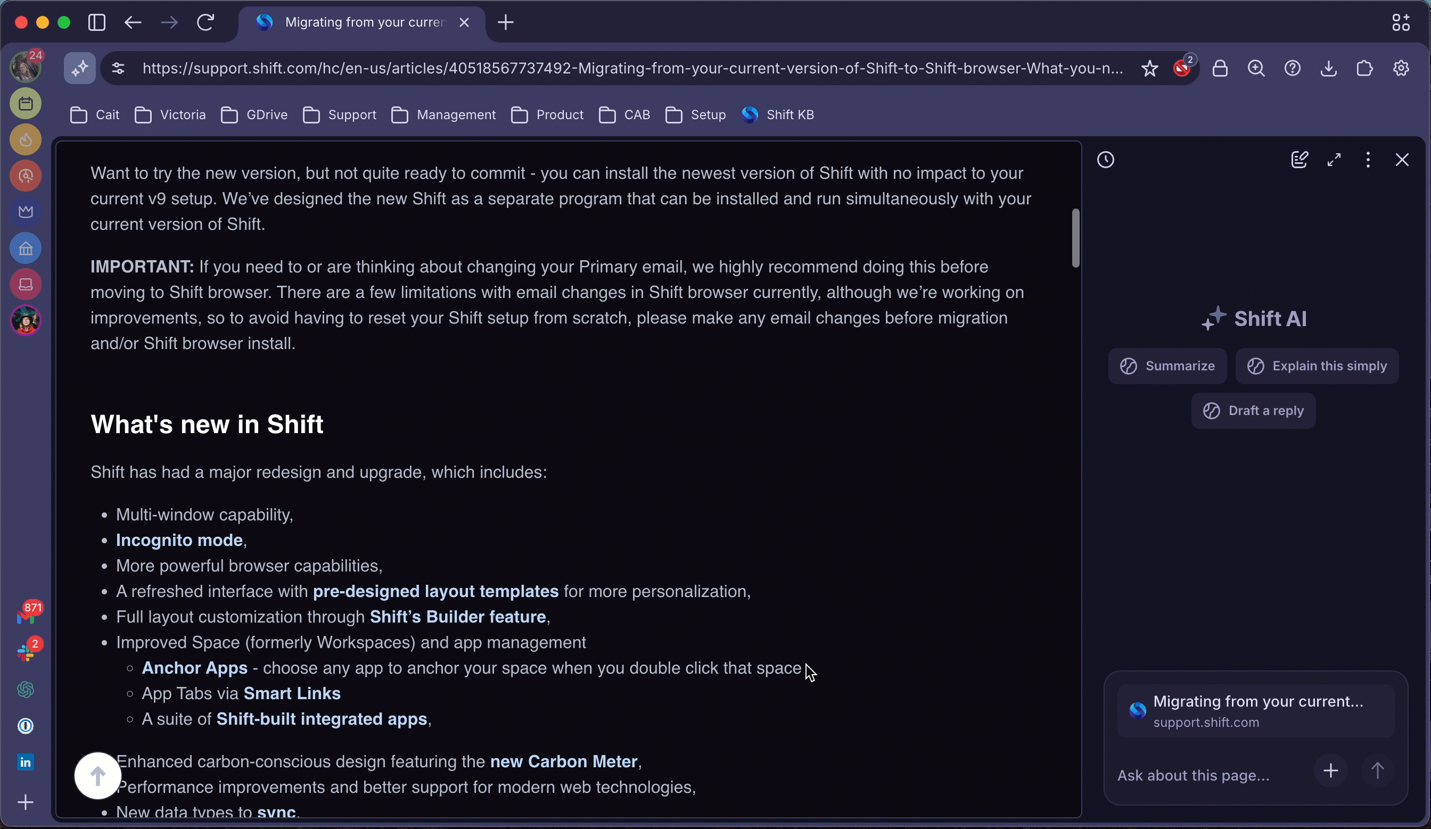Open the ad blocker extension icon

(1183, 68)
